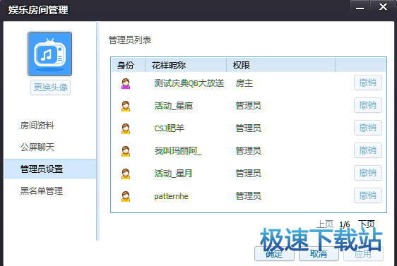Screen dimensions: 397x266
Task: Click the 房主 permission cell
Action: pos(244,83)
